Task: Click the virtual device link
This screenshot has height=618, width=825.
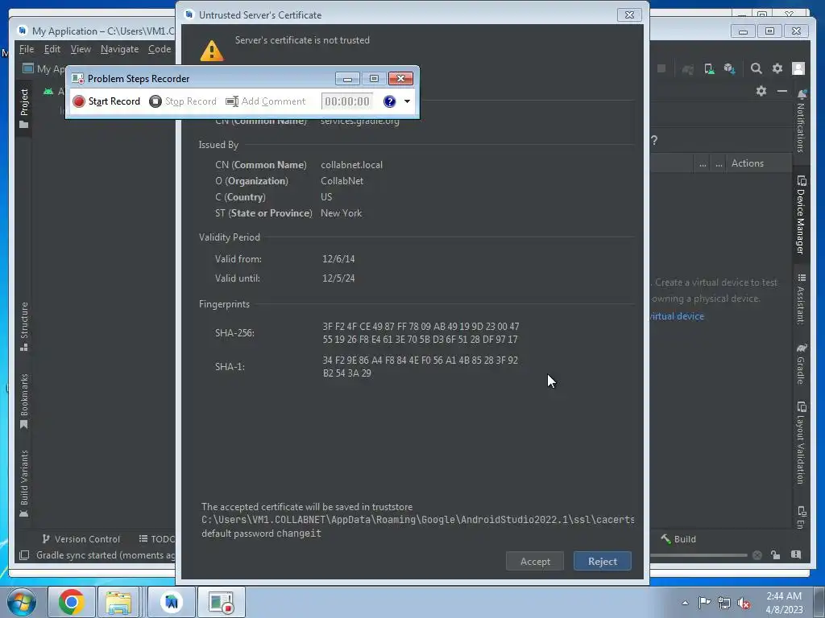Action: coord(677,316)
